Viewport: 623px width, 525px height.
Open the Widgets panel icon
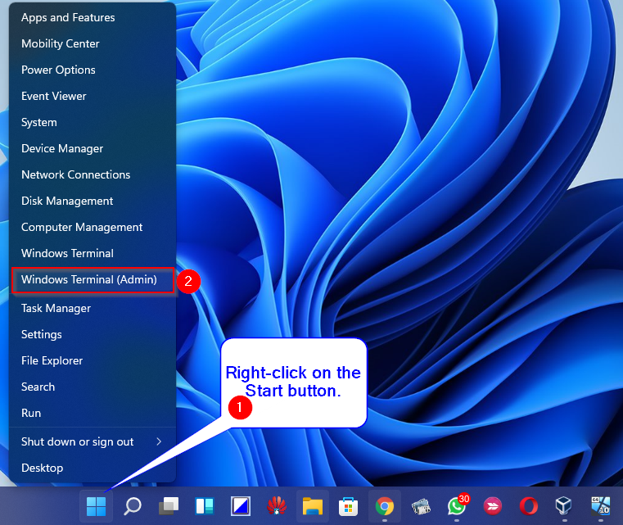[205, 506]
